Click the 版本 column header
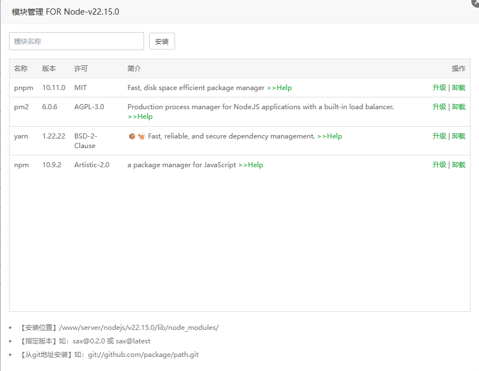This screenshot has height=371, width=479. click(49, 69)
